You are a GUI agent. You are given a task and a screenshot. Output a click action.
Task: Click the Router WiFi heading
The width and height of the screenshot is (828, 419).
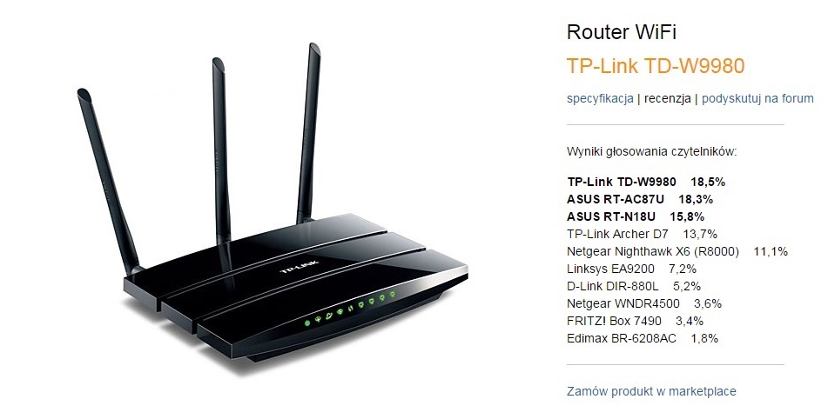coord(622,32)
